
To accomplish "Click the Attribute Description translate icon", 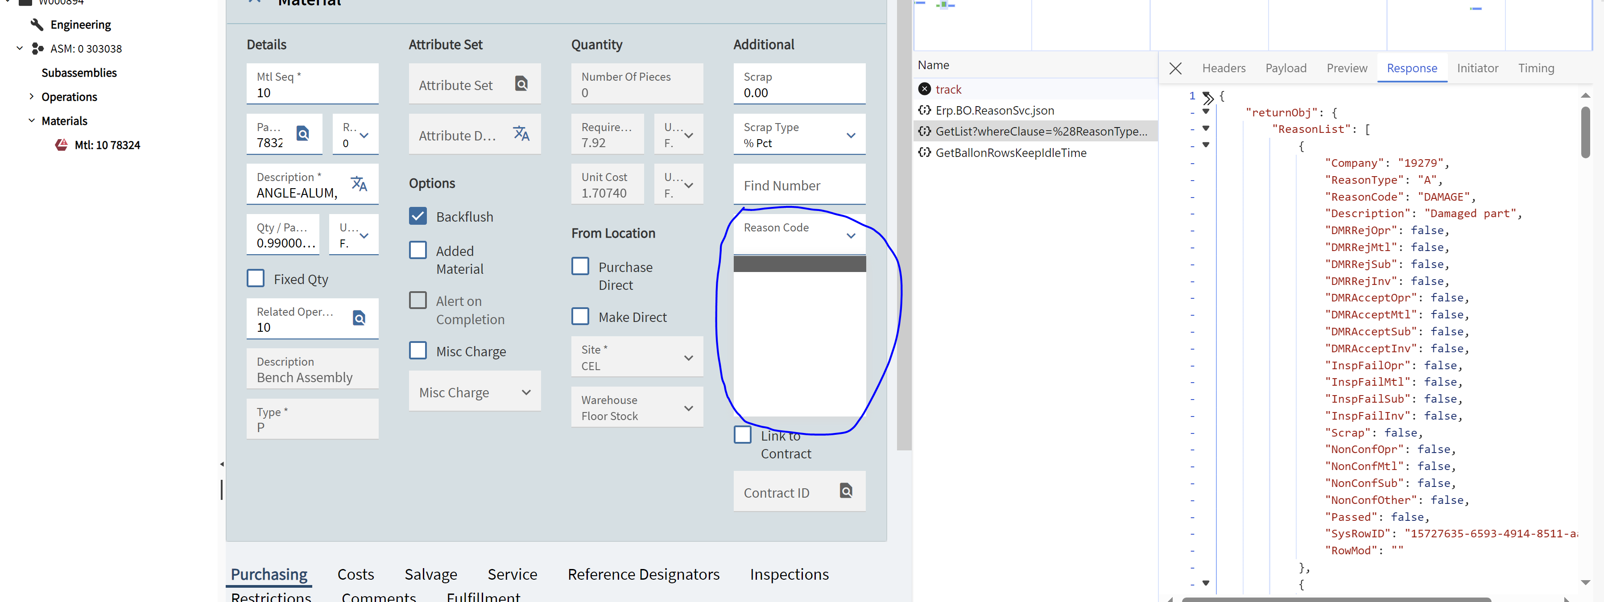I will [521, 133].
